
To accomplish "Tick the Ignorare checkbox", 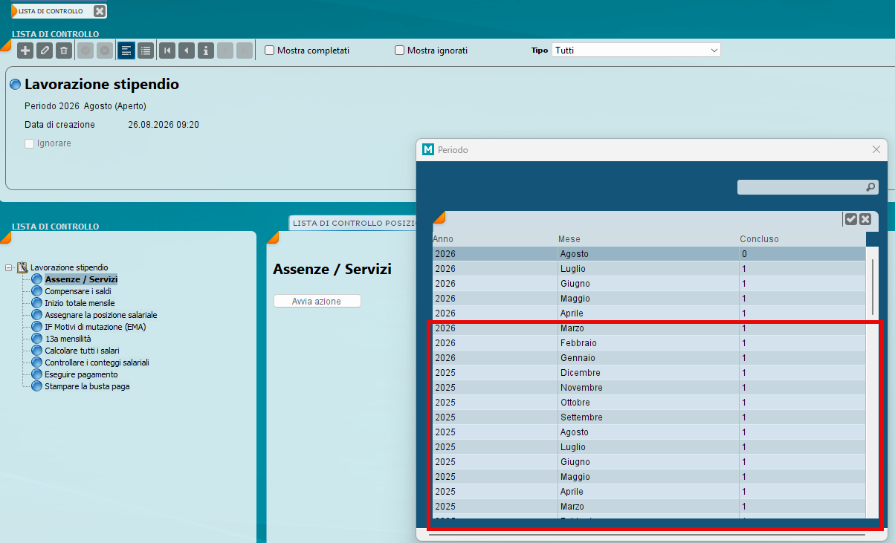I will coord(30,143).
